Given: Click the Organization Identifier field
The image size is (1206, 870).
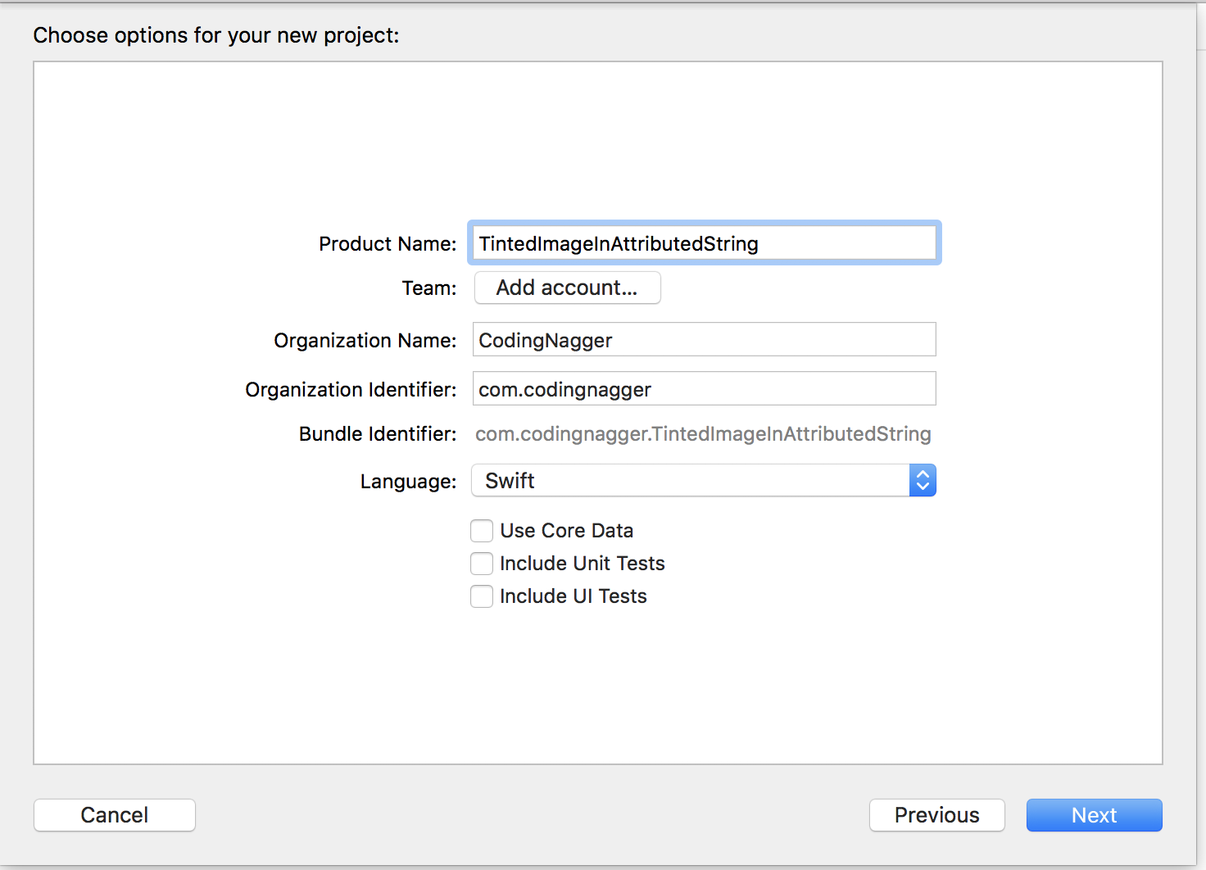Looking at the screenshot, I should pos(703,388).
